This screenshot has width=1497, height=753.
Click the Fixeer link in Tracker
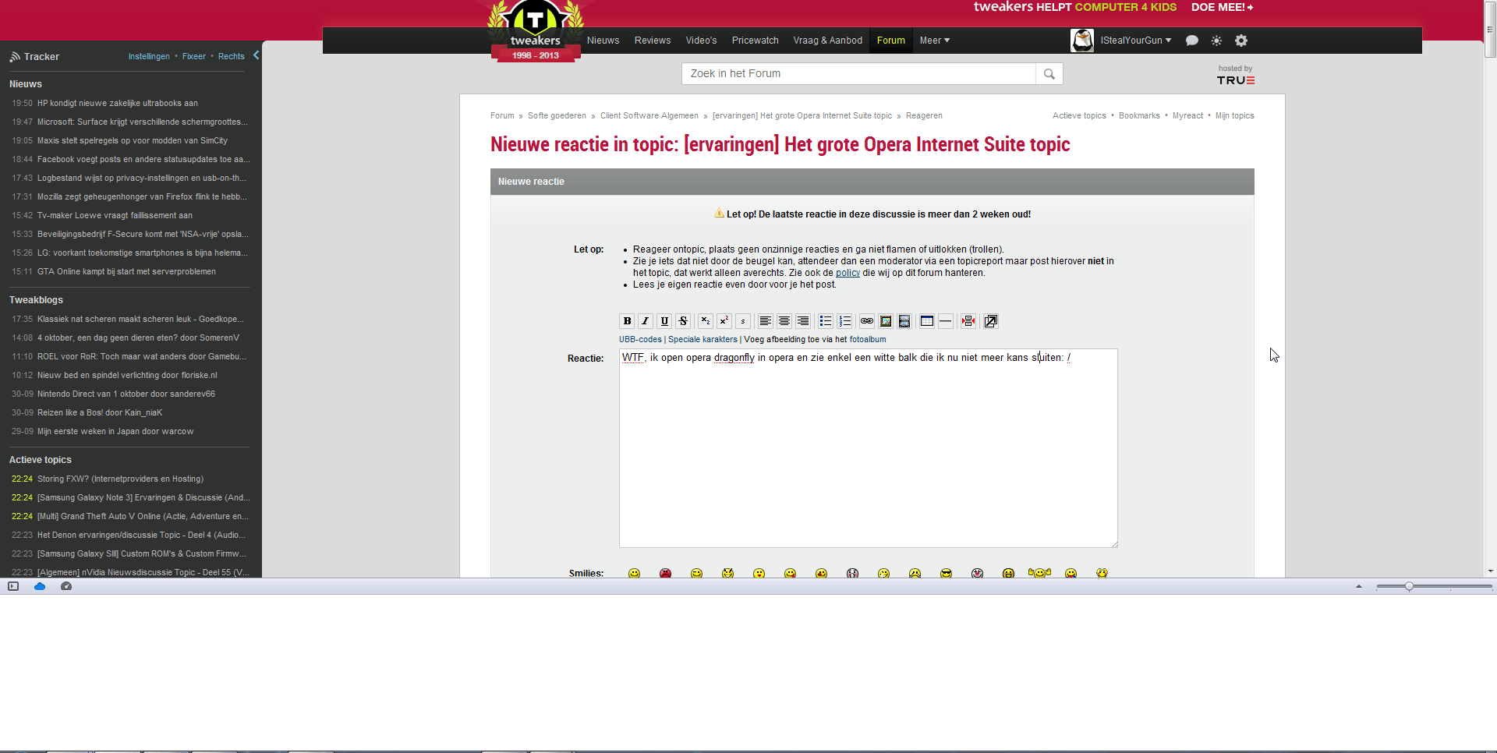[194, 56]
